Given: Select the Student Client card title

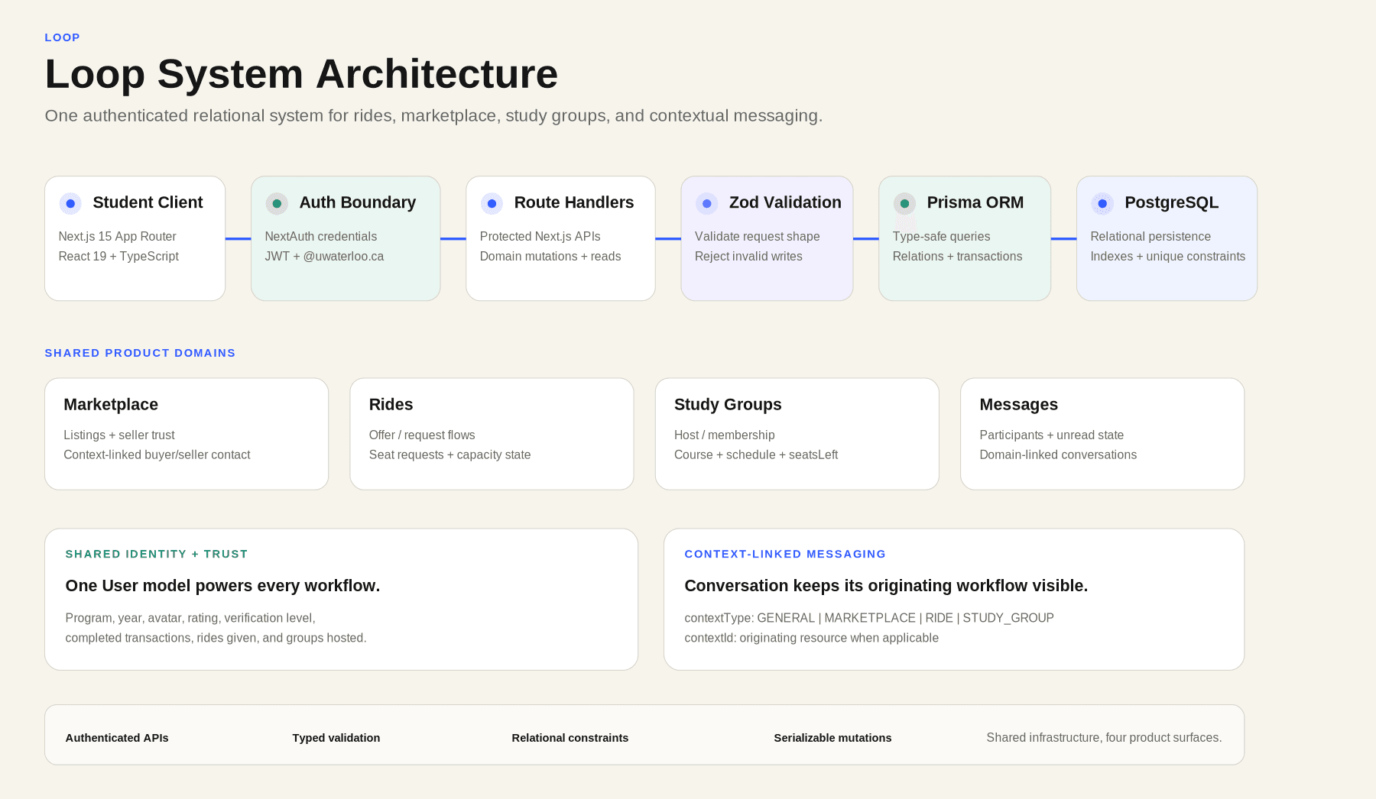Looking at the screenshot, I should coord(148,202).
